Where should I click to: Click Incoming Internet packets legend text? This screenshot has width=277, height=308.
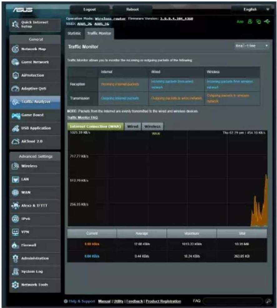[120, 84]
